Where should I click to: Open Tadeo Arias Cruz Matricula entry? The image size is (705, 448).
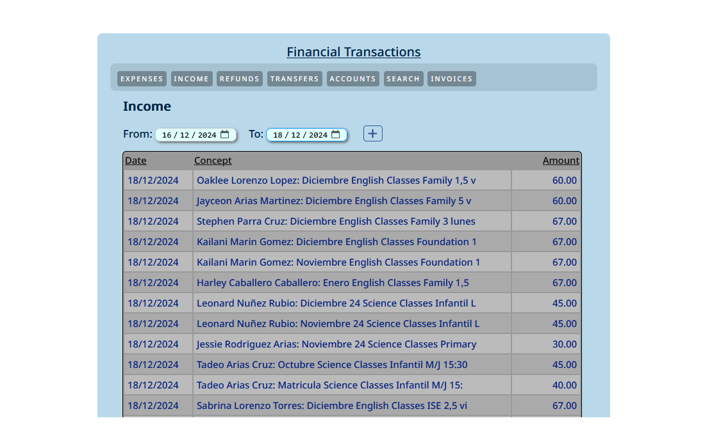click(329, 385)
